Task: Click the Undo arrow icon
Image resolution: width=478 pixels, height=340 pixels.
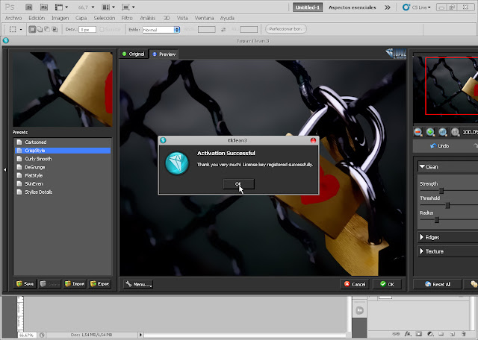Action: click(x=433, y=146)
